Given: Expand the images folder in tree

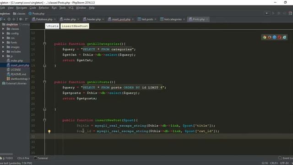Looking at the screenshot, I should tap(3, 47).
